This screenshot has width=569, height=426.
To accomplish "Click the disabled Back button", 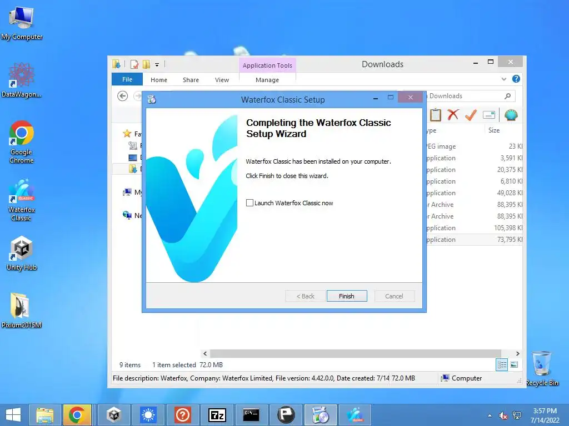I will click(x=305, y=296).
